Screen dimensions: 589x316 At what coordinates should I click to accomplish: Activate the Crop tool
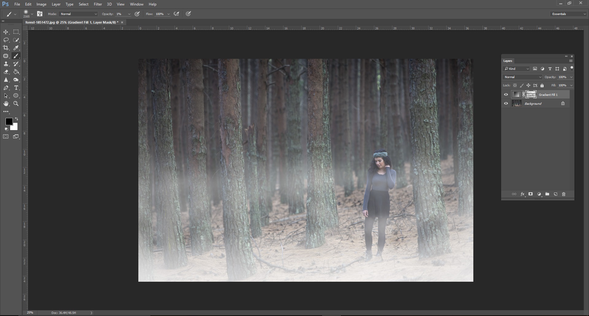pyautogui.click(x=6, y=48)
